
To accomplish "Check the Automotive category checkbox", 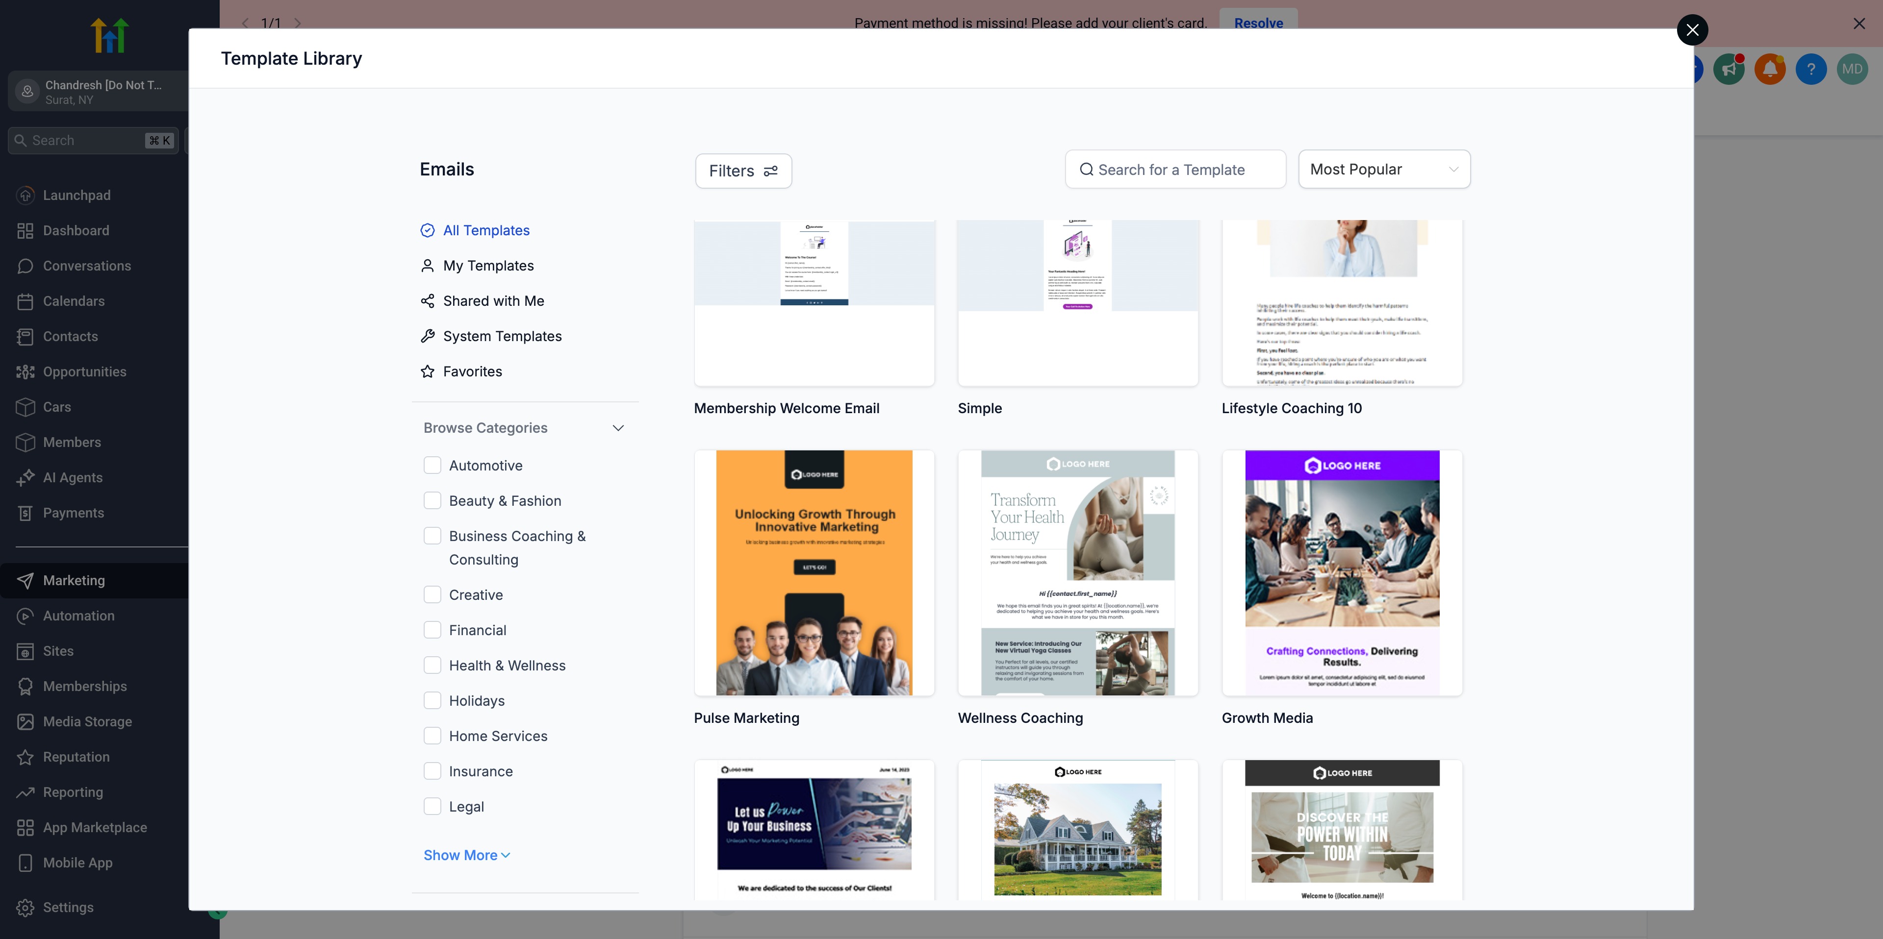I will pos(432,466).
